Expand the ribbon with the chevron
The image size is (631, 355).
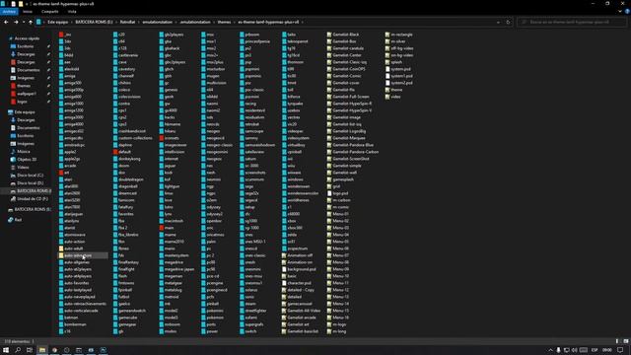click(620, 12)
